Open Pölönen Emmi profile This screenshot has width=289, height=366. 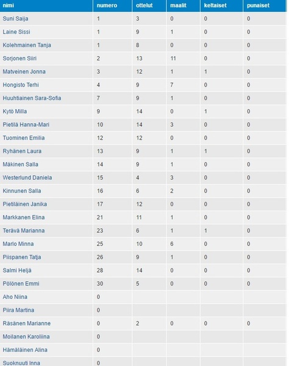(21, 284)
